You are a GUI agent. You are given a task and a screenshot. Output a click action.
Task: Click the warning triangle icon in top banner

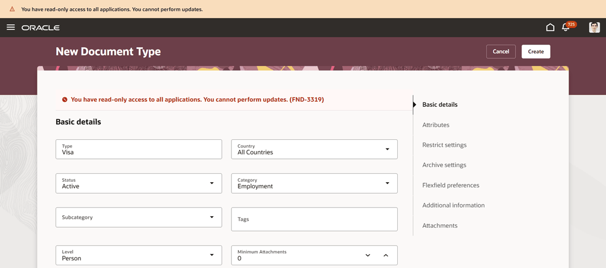tap(12, 9)
